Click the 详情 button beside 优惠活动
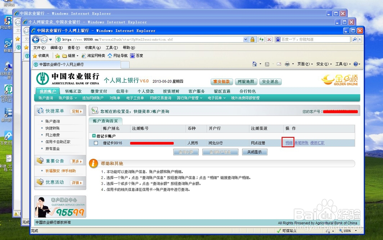The width and height of the screenshot is (383, 240). click(77, 182)
